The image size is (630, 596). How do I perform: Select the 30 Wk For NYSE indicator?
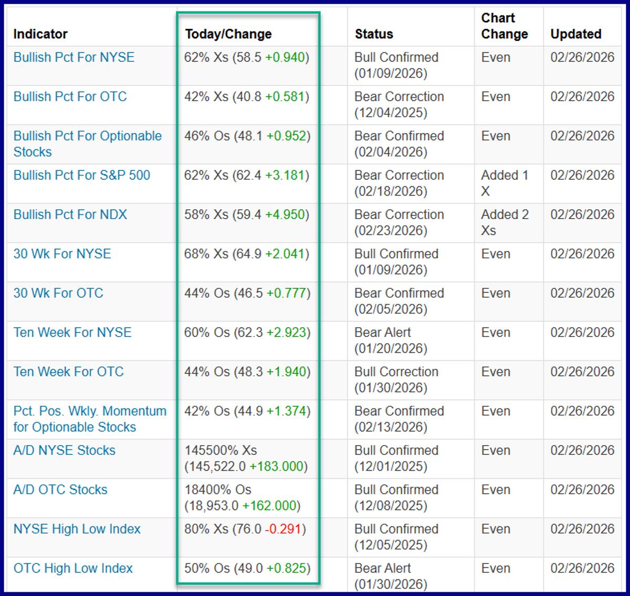[x=61, y=254]
